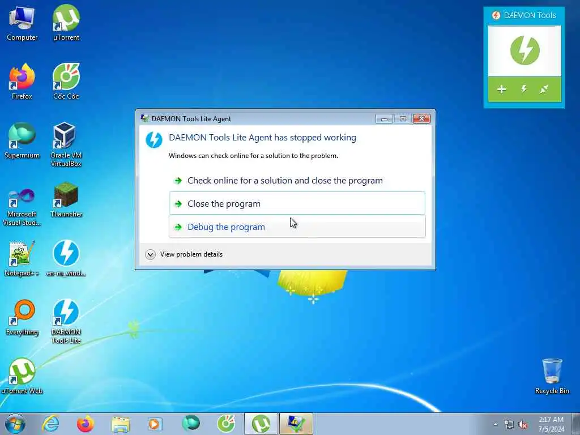Select the Notepad++ desktop shortcut
Image resolution: width=580 pixels, height=435 pixels.
coord(22,258)
